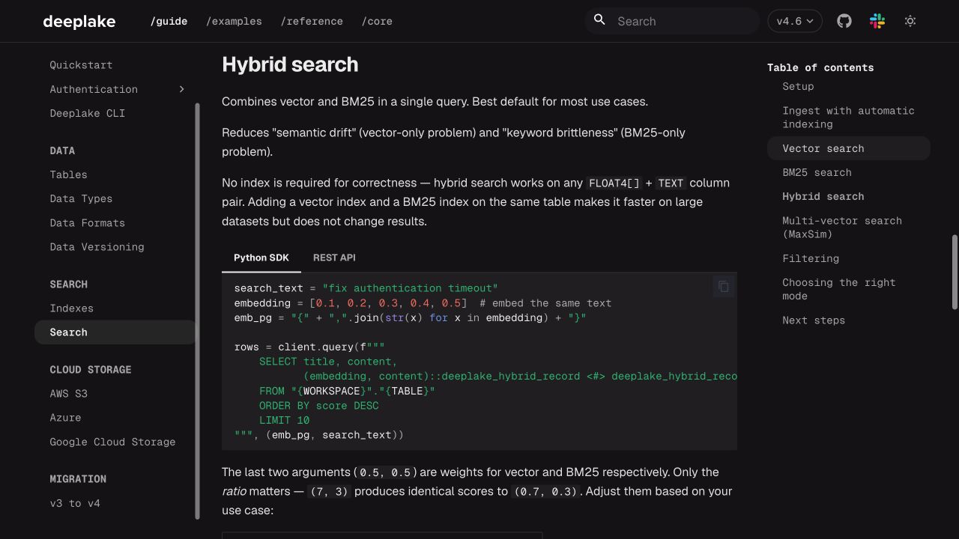Screen dimensions: 959x539
Task: Click the page's right scrollbar thumb
Action: (955, 272)
